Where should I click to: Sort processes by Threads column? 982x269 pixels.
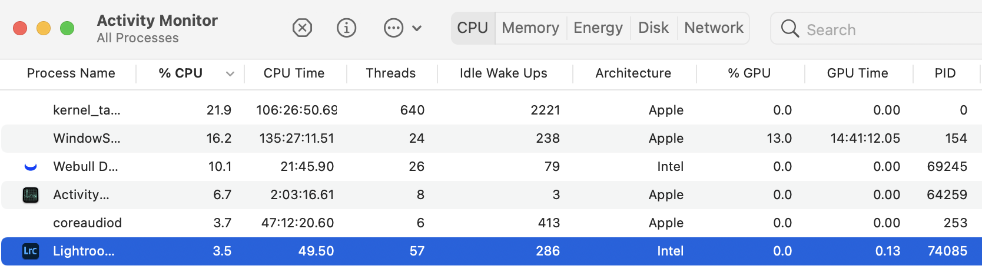tap(390, 73)
